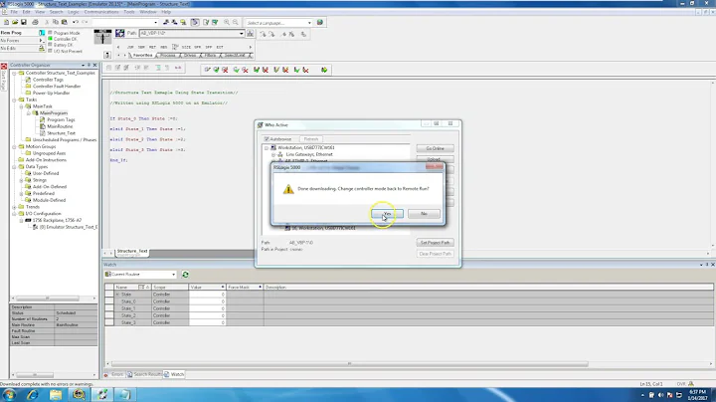Click Value cell of State_0 row
The width and height of the screenshot is (716, 402).
click(207, 301)
